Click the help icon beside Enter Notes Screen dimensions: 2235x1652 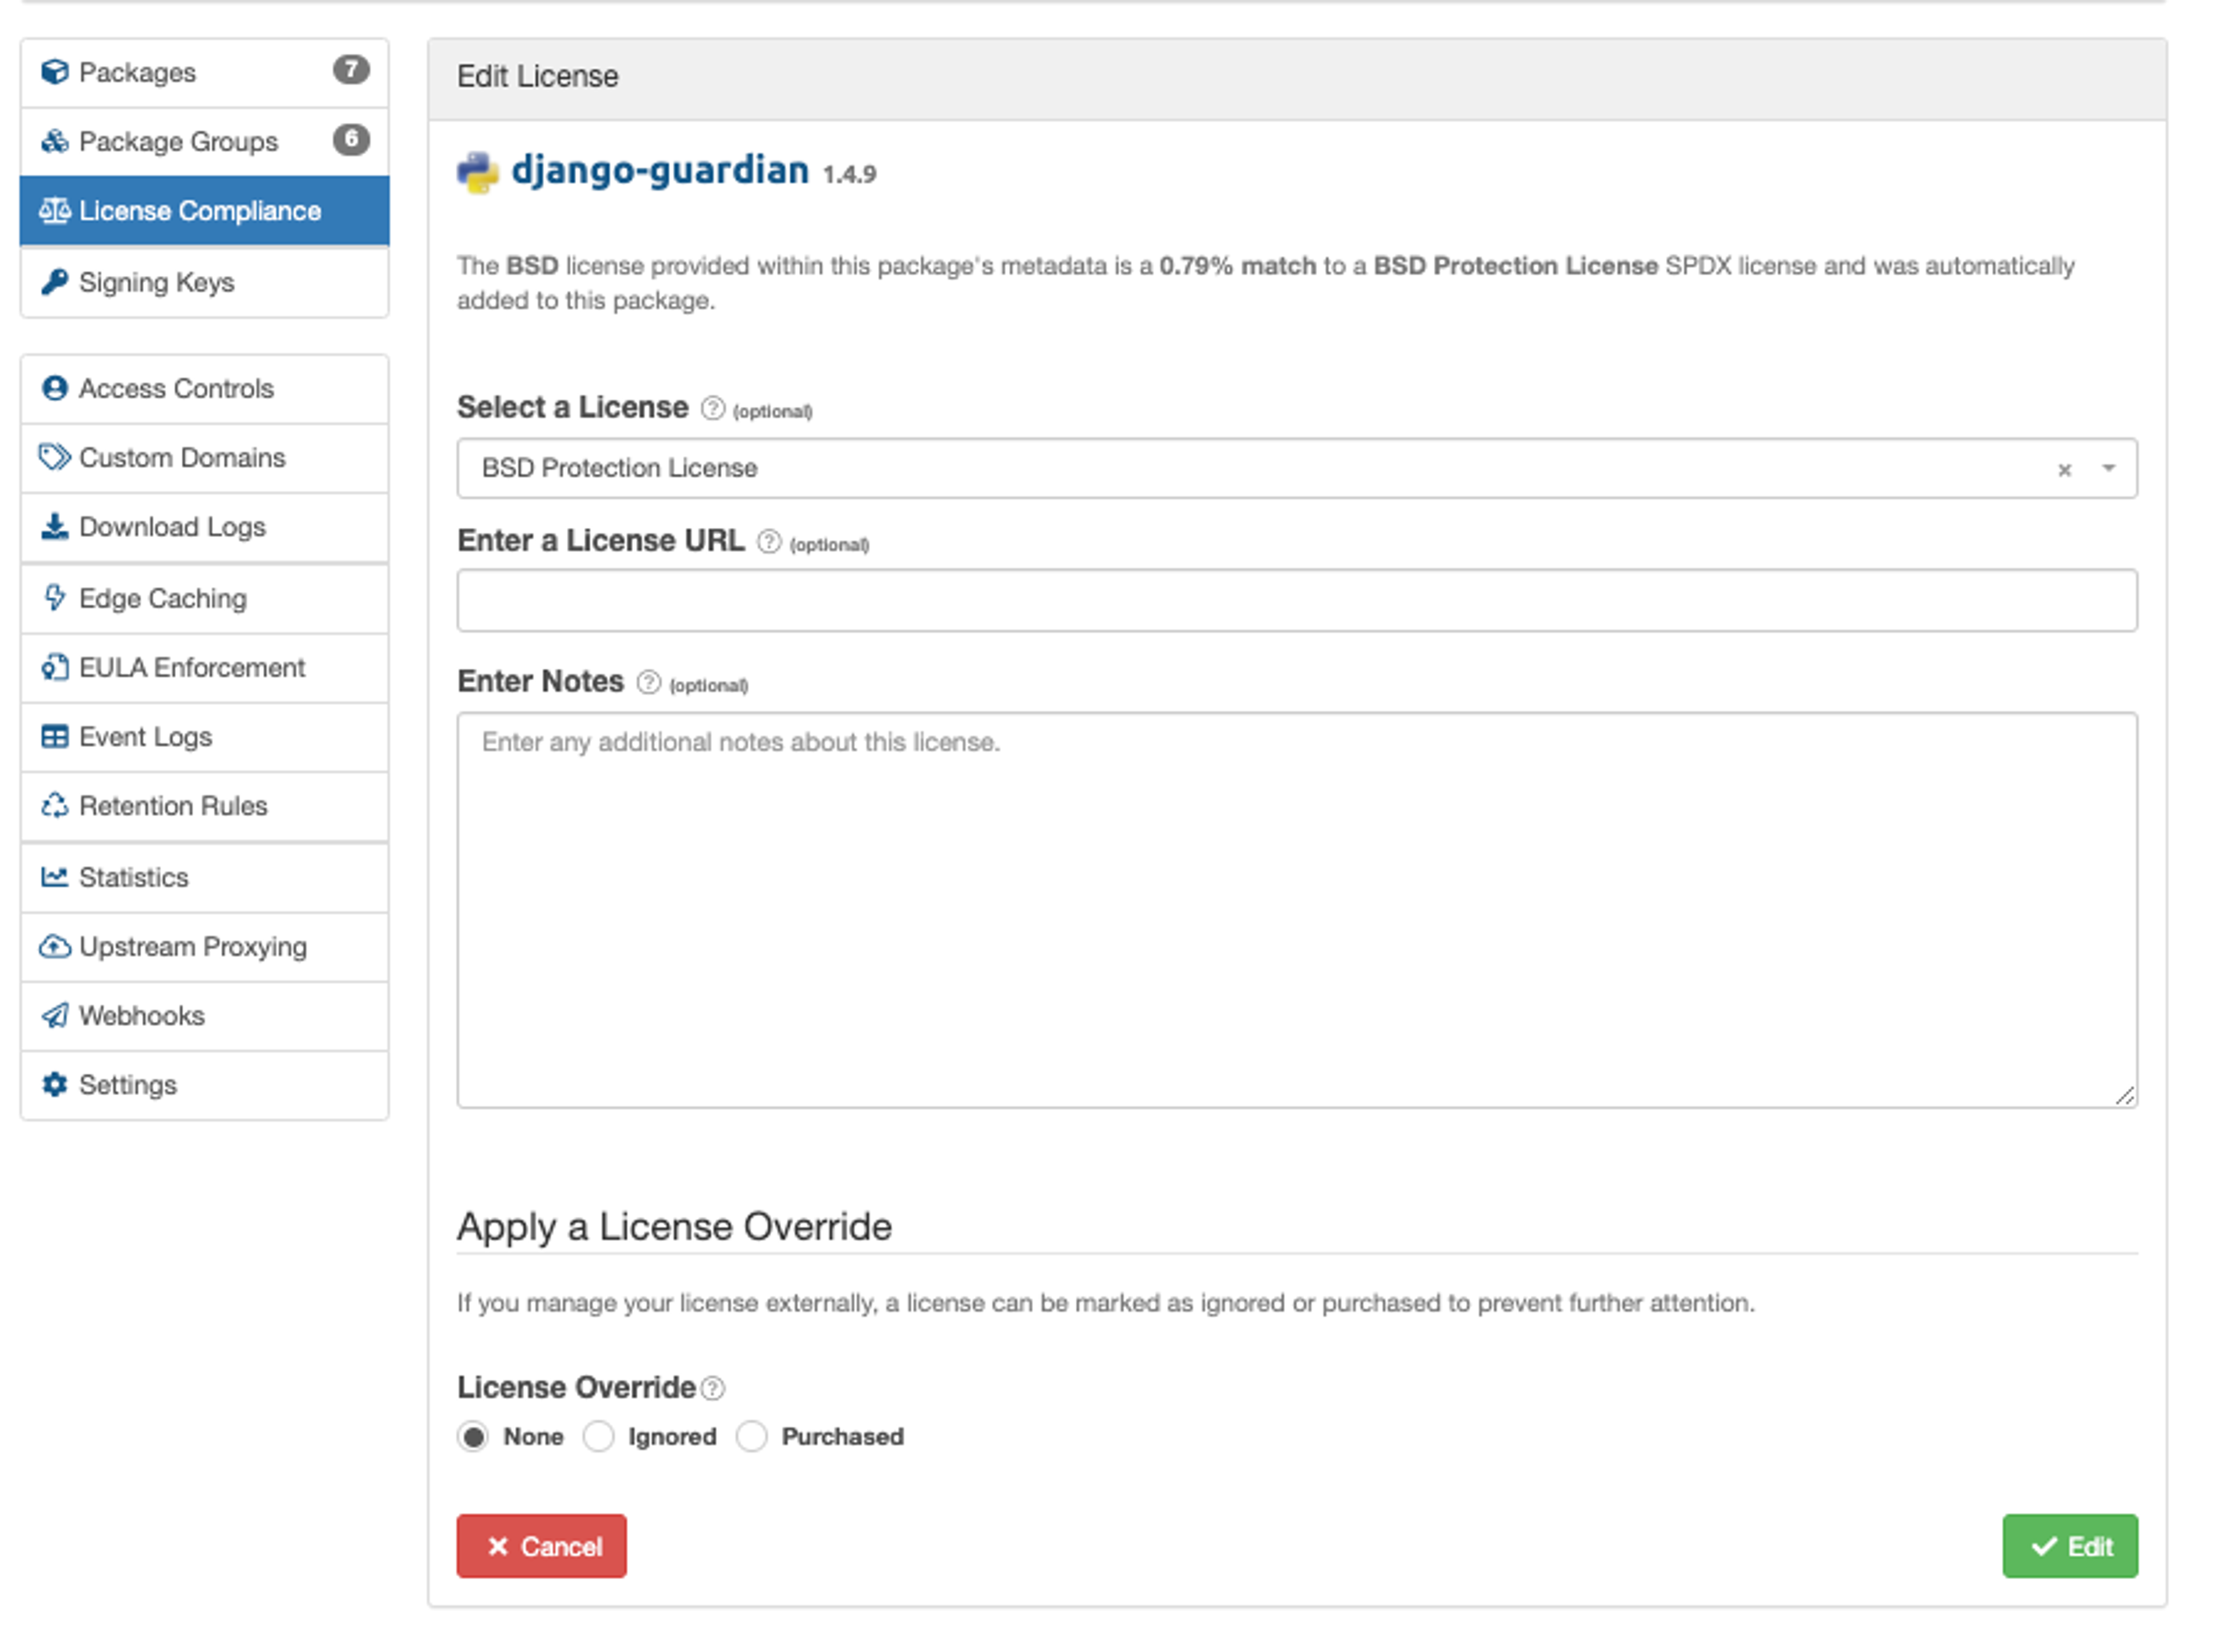(648, 682)
